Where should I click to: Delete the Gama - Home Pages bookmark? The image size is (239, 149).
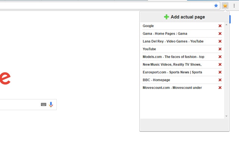pyautogui.click(x=220, y=34)
